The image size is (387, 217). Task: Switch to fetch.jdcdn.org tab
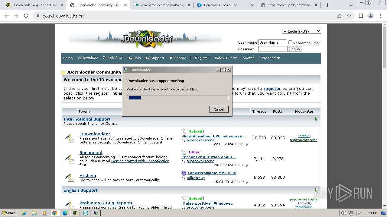click(x=289, y=5)
